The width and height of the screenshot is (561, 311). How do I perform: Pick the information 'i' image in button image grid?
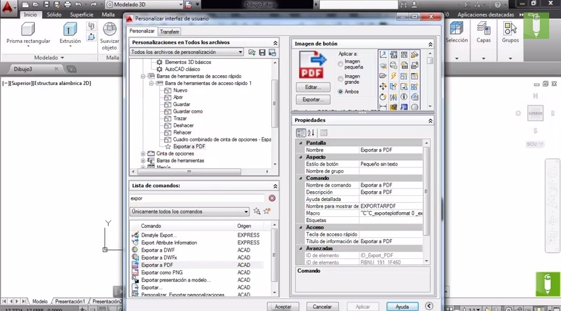pos(404,97)
